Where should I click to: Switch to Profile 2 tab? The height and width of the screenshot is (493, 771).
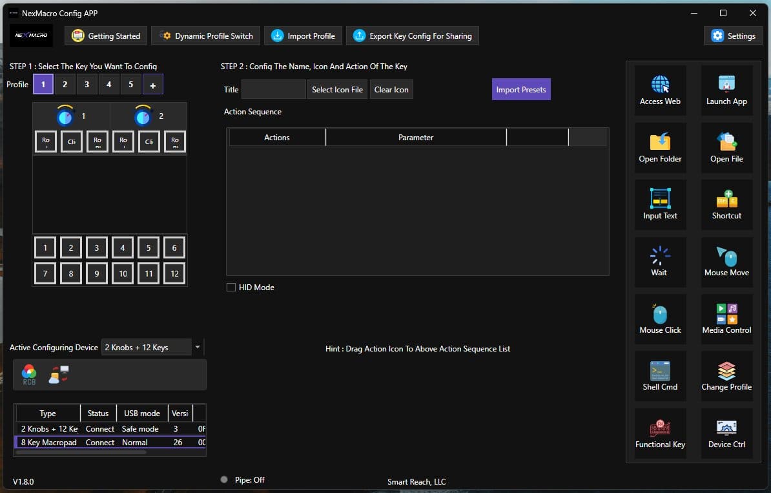65,85
